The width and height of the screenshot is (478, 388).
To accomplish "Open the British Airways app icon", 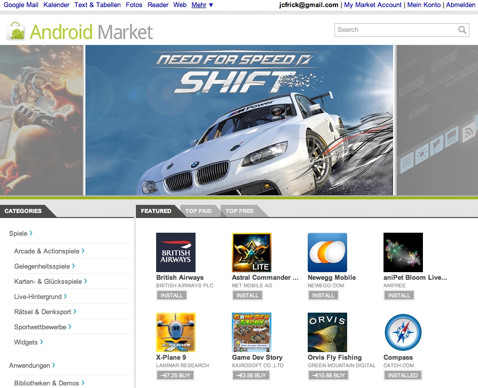I will tap(176, 252).
